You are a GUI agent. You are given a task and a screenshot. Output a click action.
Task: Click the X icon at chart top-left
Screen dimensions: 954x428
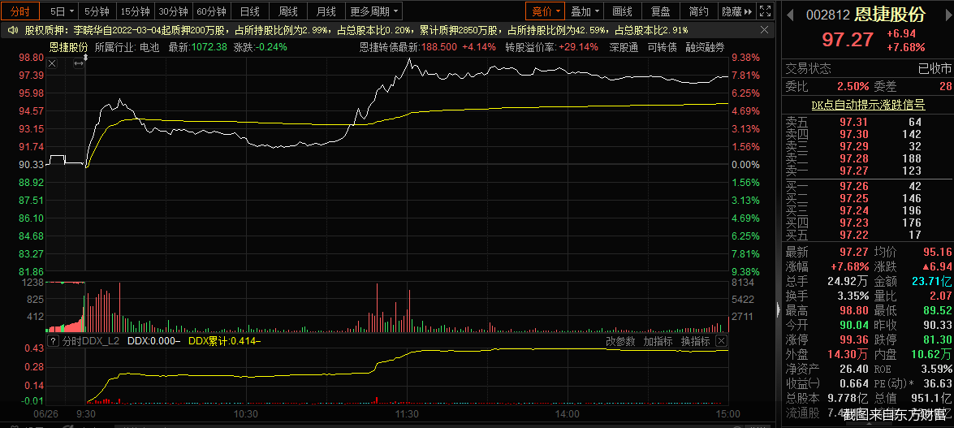[x=53, y=63]
